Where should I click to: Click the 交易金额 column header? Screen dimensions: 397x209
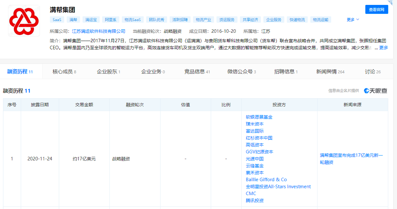(x=84, y=105)
